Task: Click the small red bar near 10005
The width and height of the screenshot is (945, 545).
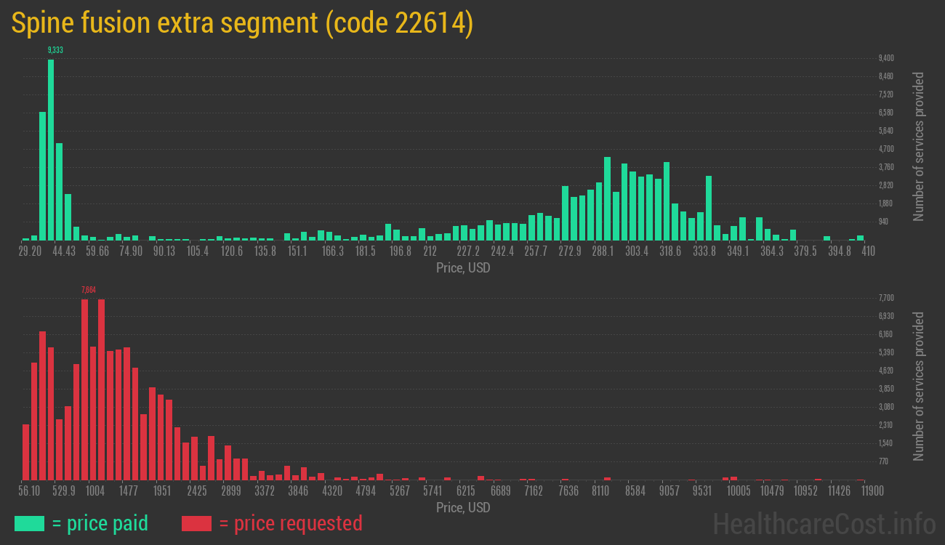Action: point(734,478)
